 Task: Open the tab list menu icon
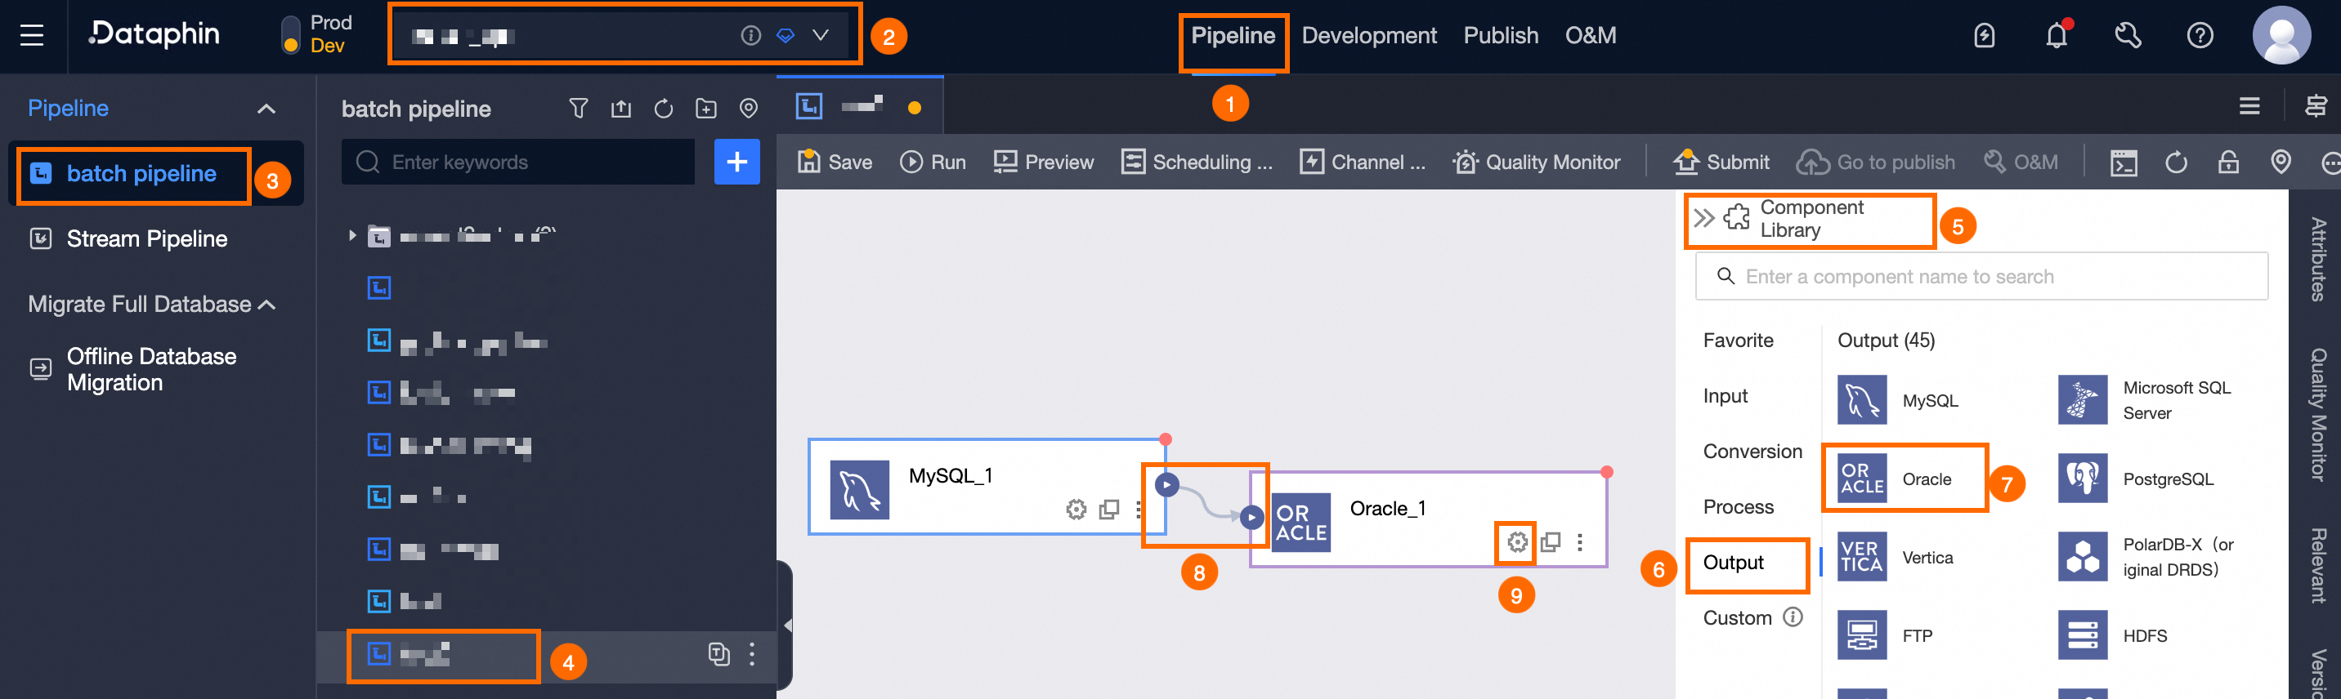point(2249,106)
